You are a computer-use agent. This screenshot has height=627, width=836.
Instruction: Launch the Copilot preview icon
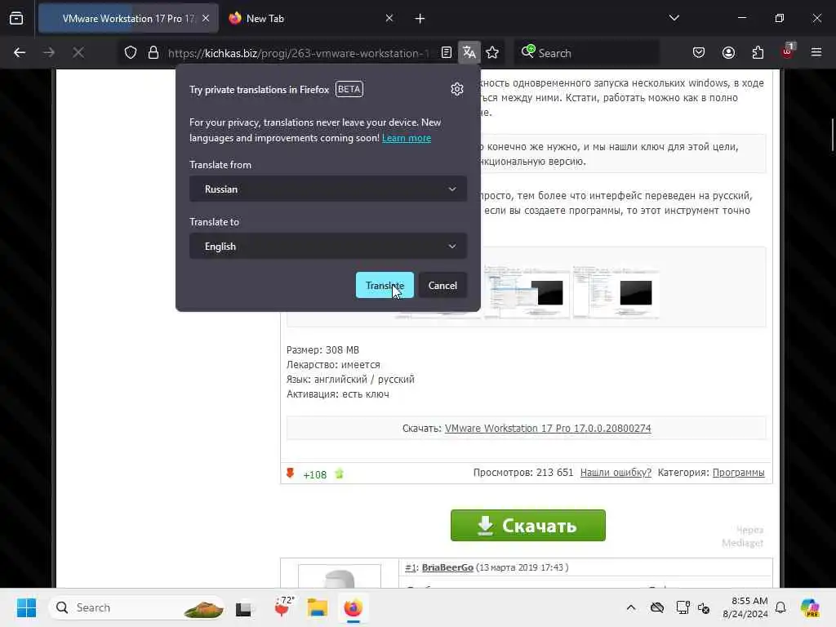(x=809, y=607)
